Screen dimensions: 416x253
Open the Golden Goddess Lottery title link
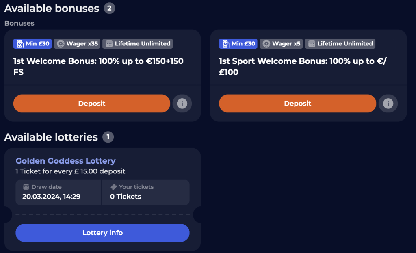[x=65, y=161]
